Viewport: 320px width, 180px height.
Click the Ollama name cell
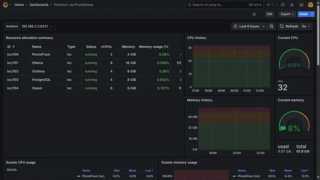pos(37,63)
